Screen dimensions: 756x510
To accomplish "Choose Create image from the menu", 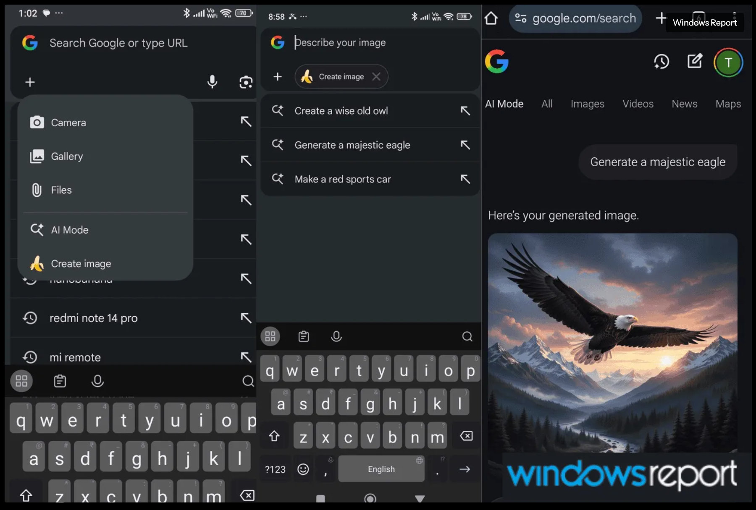I will [81, 264].
